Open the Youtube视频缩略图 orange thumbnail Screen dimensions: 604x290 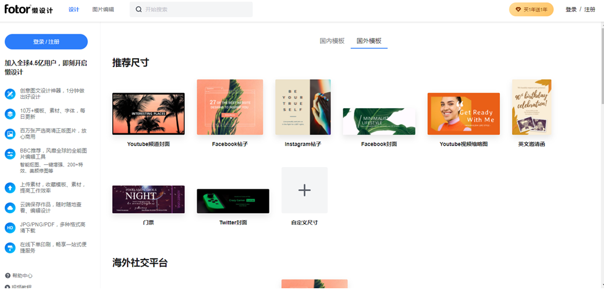464,114
